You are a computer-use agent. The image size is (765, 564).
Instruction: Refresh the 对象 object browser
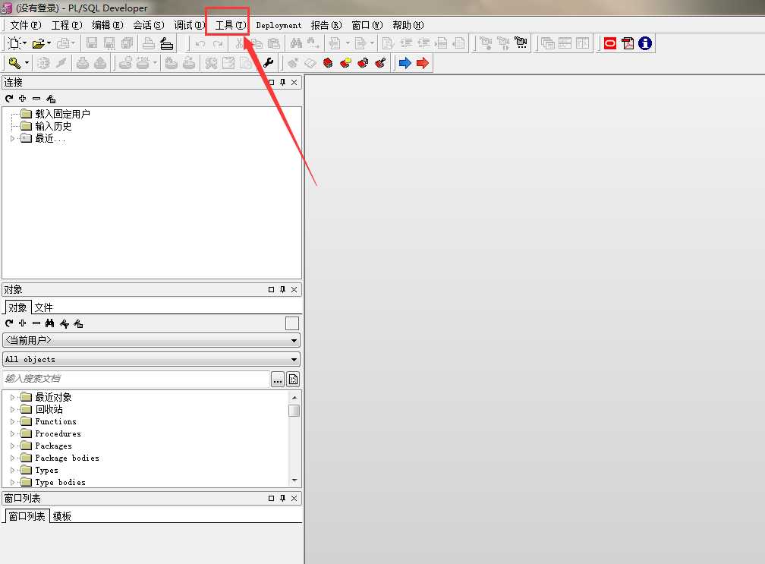pos(9,323)
